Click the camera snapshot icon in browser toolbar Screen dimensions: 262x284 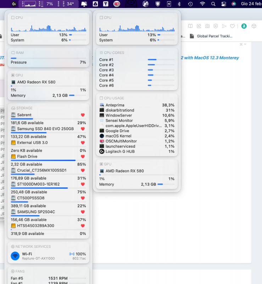click(x=207, y=26)
